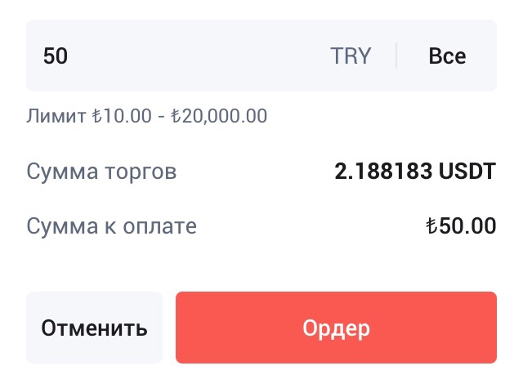Click the word оплате in payment label
Viewport: 523px width, 388px height.
[160, 228]
